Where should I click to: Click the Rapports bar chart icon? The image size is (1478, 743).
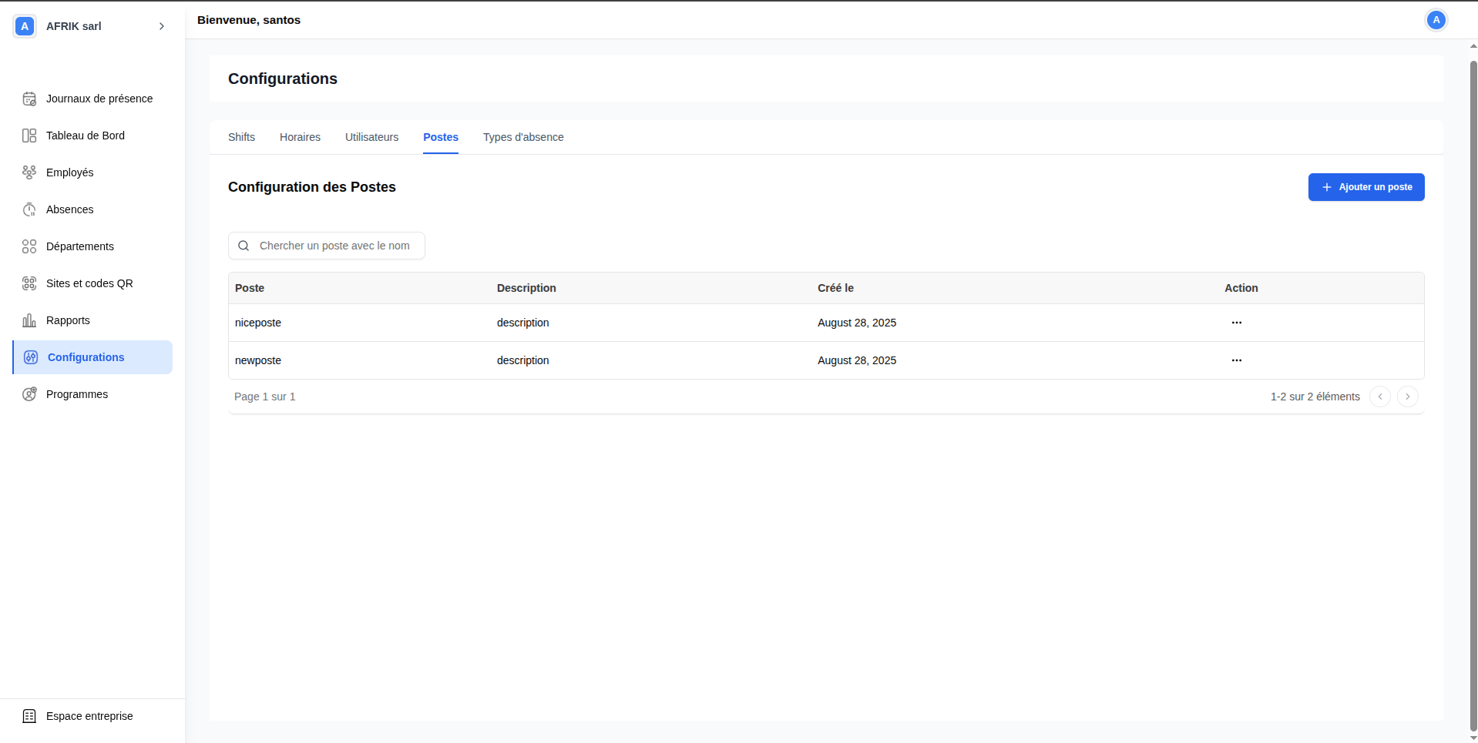tap(29, 320)
